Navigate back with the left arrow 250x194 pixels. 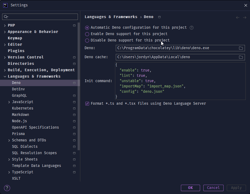[237, 18]
